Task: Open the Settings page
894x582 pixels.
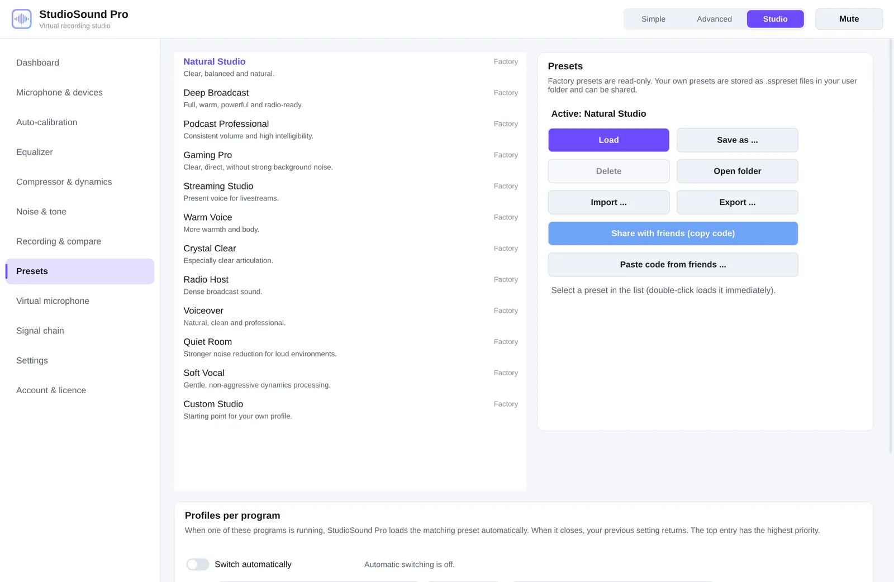Action: click(80, 361)
